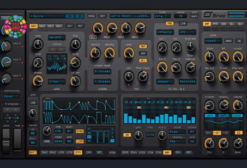Click the Let's Rock preset name display
Image resolution: width=247 pixels, height=168 pixels.
tap(130, 16)
